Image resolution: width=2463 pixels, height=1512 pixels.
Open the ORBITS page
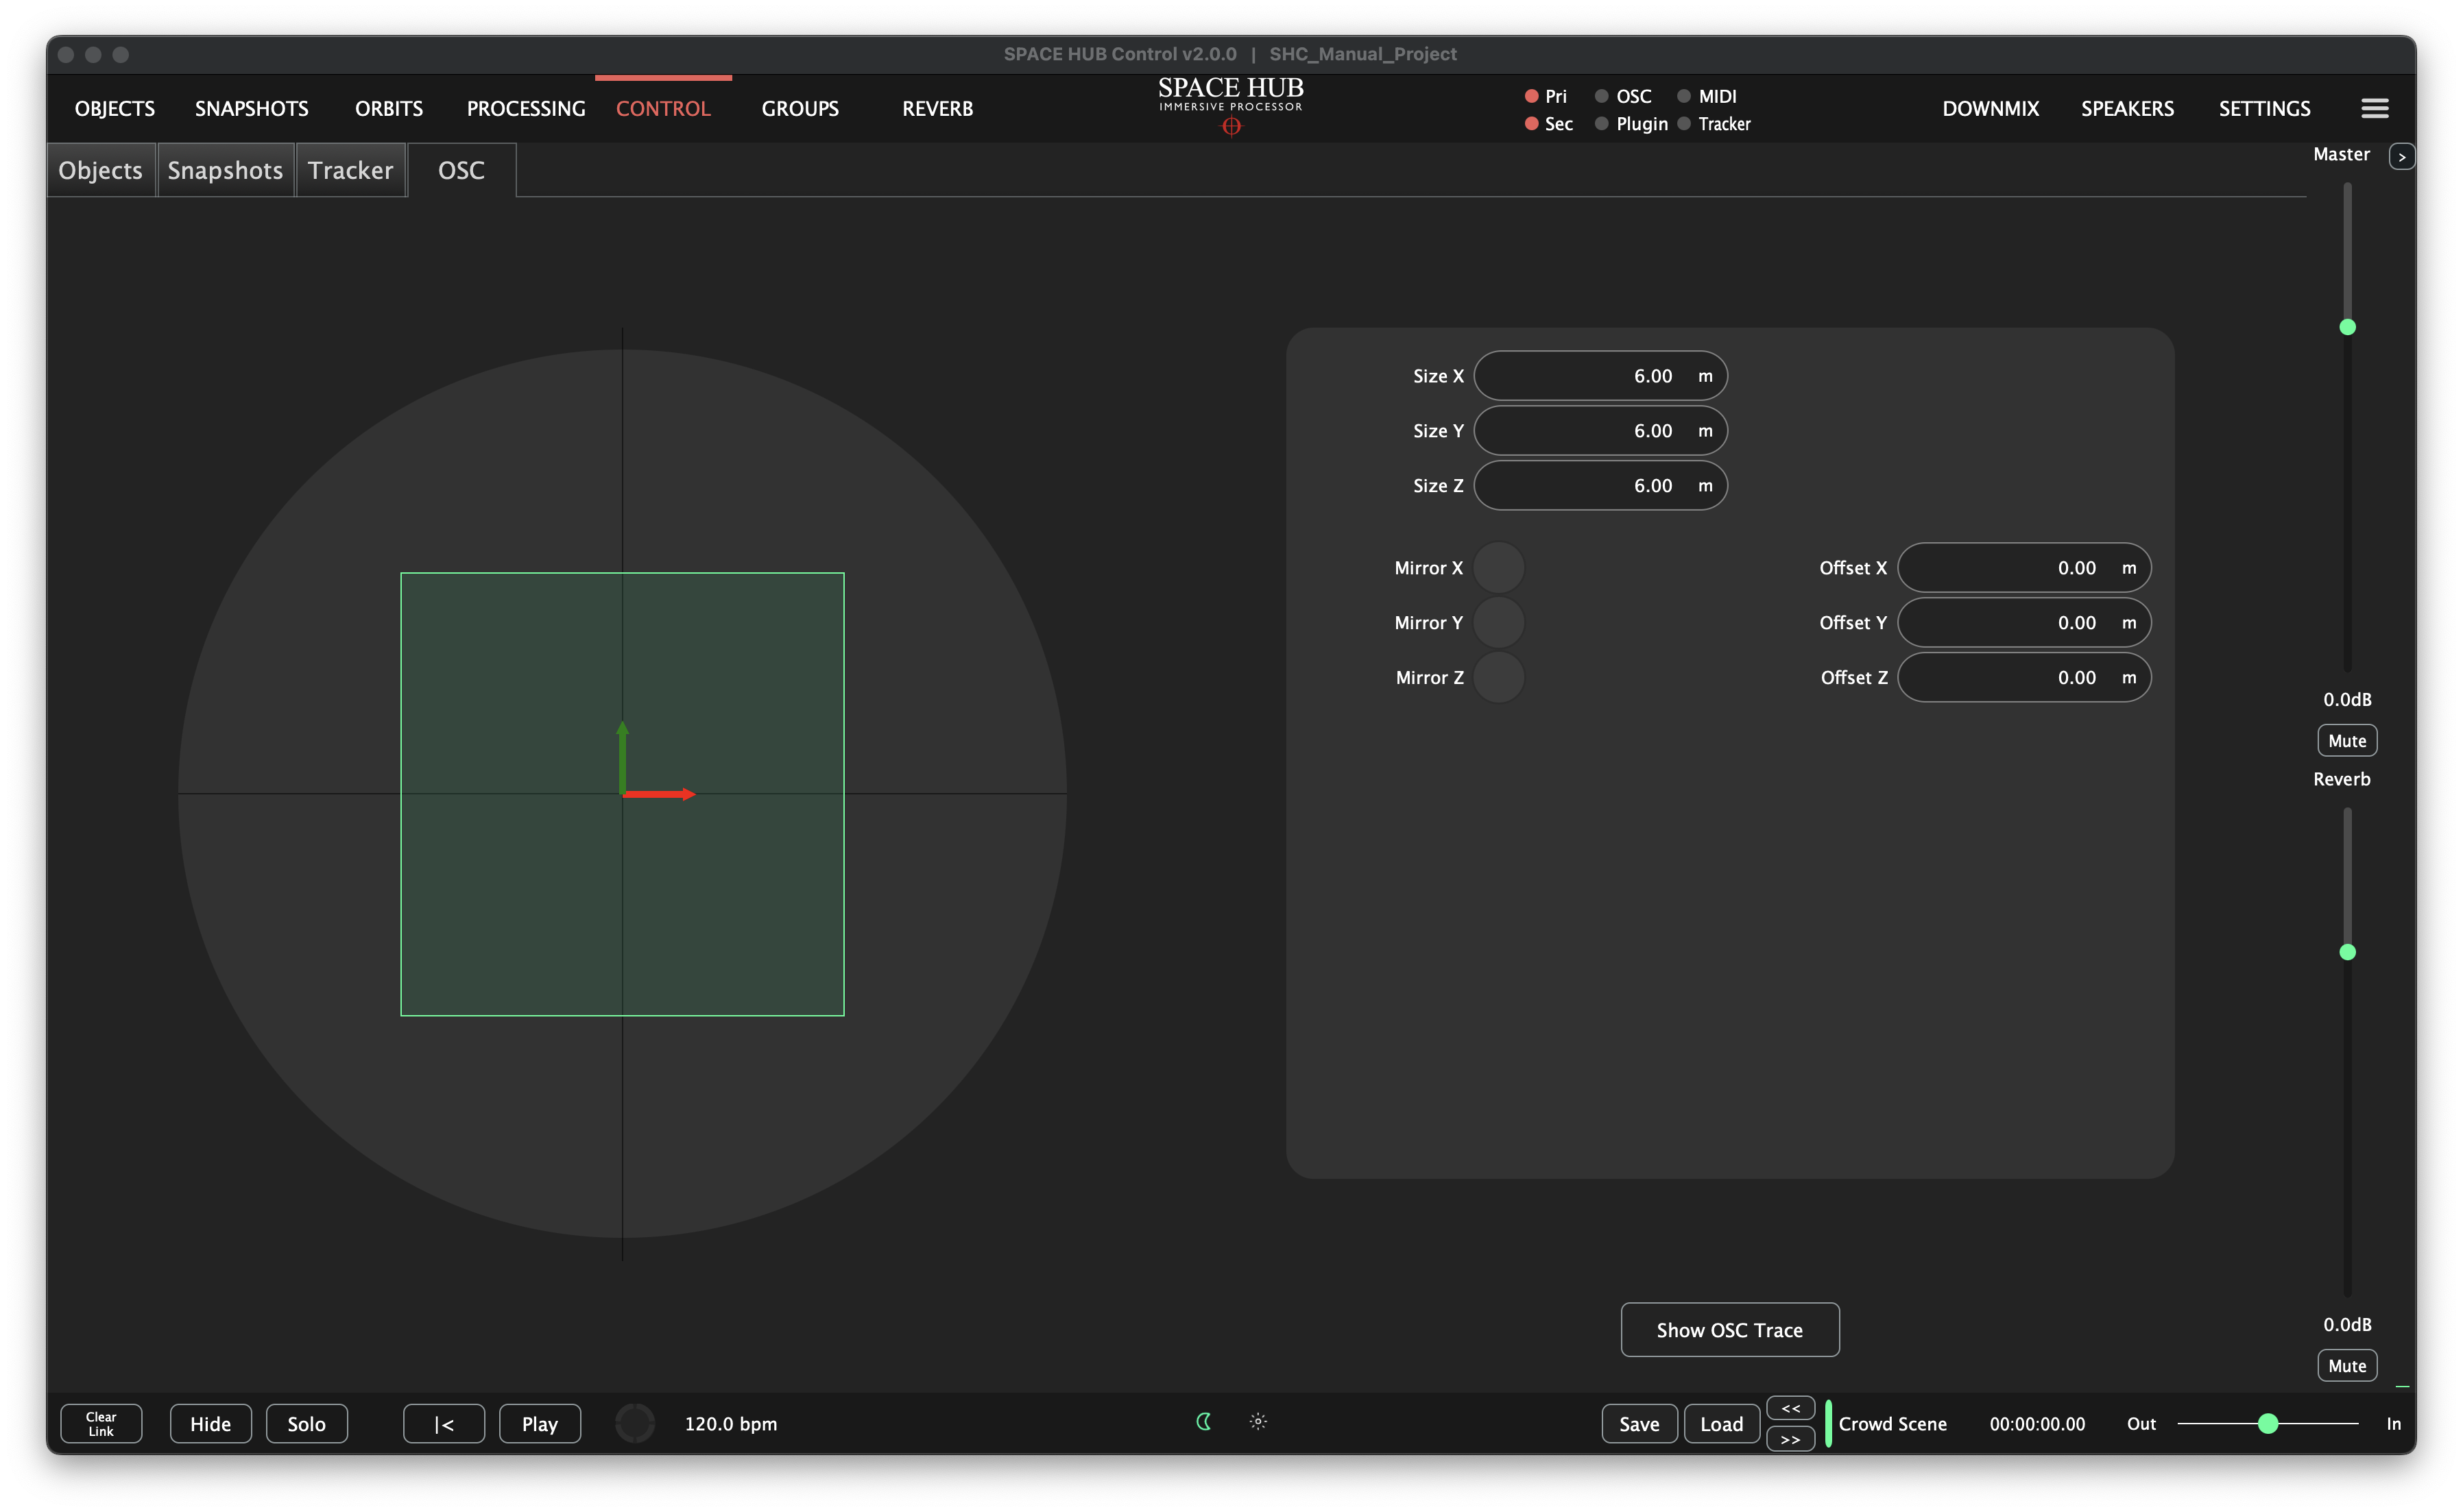pyautogui.click(x=388, y=108)
